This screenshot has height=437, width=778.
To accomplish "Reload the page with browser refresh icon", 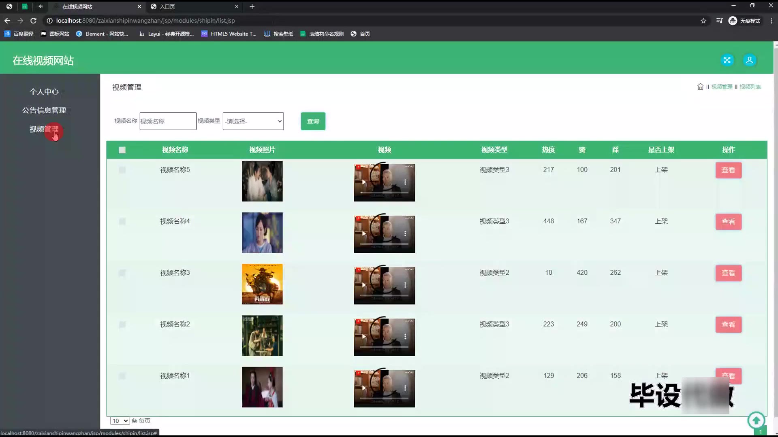I will [x=34, y=21].
